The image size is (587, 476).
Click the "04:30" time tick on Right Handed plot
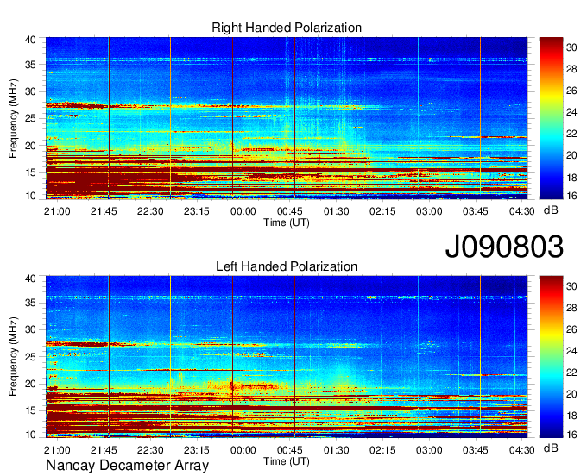click(522, 211)
